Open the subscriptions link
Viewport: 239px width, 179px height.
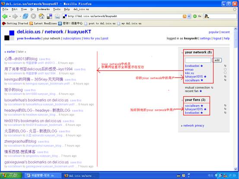[x=72, y=38]
